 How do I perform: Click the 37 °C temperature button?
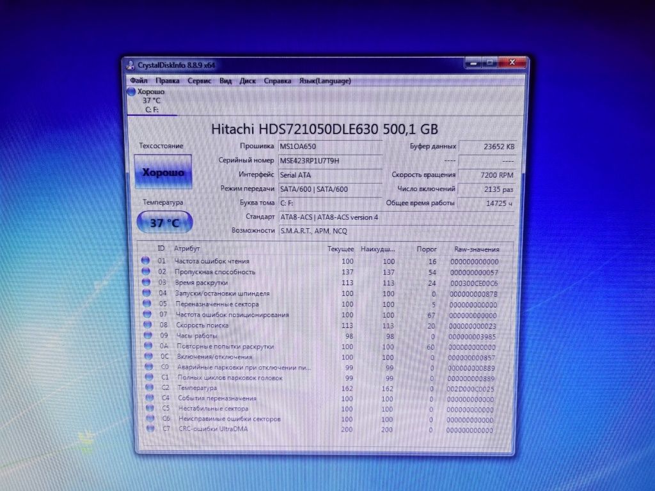[164, 222]
